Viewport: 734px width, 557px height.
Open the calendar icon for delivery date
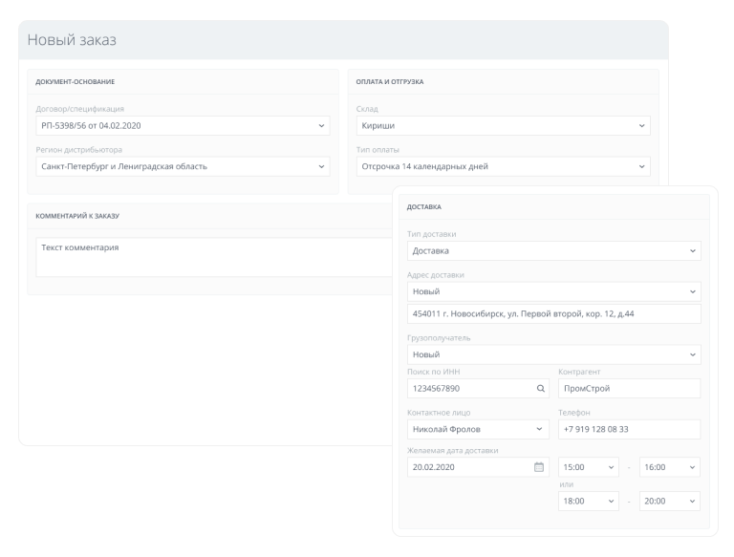(x=539, y=467)
